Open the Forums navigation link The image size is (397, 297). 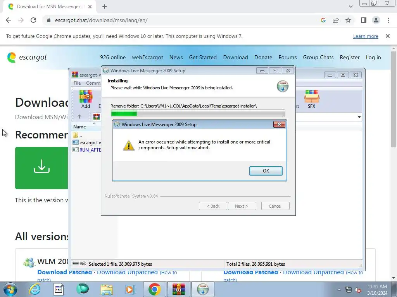pos(288,57)
